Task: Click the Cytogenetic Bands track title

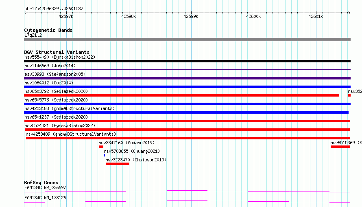Action: pyautogui.click(x=48, y=30)
